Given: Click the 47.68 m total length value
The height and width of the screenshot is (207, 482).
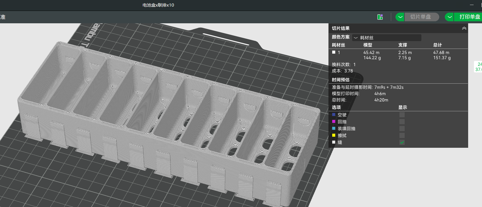Looking at the screenshot, I should [x=441, y=53].
